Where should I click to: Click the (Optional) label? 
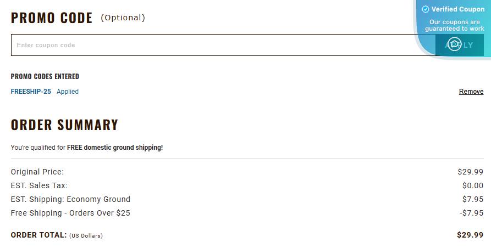123,18
